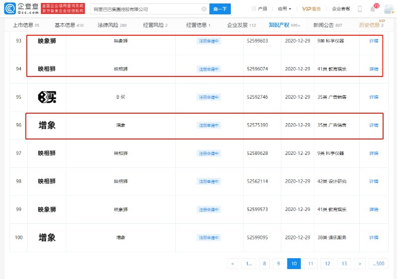Open 详情 for row 100
The image size is (397, 279).
pos(374,238)
